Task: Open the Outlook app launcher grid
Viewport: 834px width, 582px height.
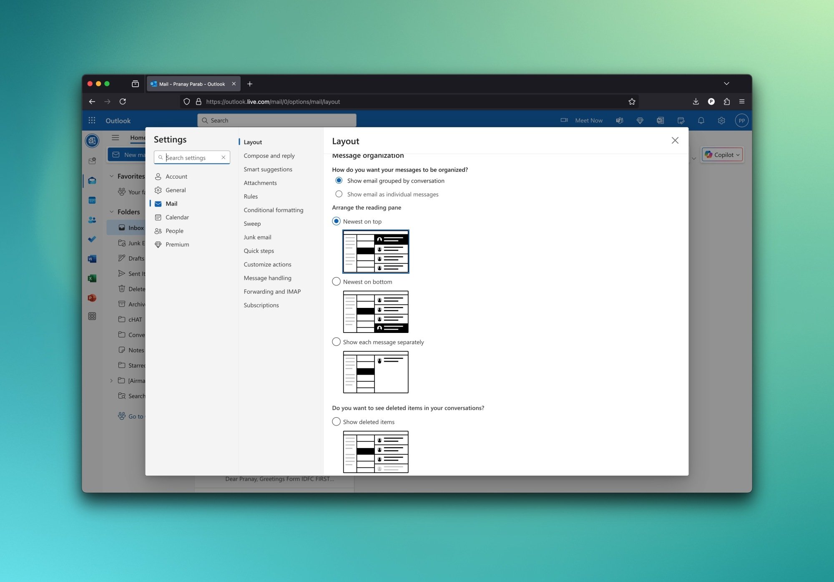Action: pyautogui.click(x=92, y=121)
